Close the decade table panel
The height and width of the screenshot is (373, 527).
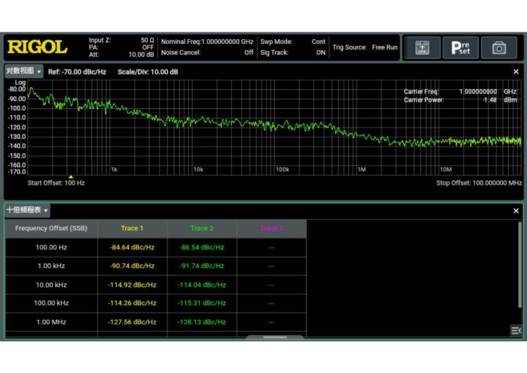(516, 211)
